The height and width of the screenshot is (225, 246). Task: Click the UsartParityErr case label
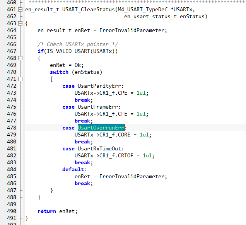(99, 86)
